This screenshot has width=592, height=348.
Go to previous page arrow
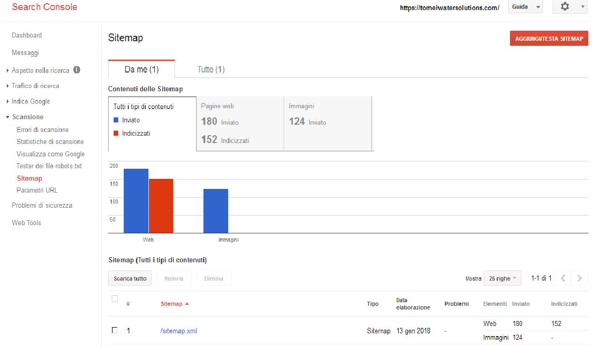[564, 278]
